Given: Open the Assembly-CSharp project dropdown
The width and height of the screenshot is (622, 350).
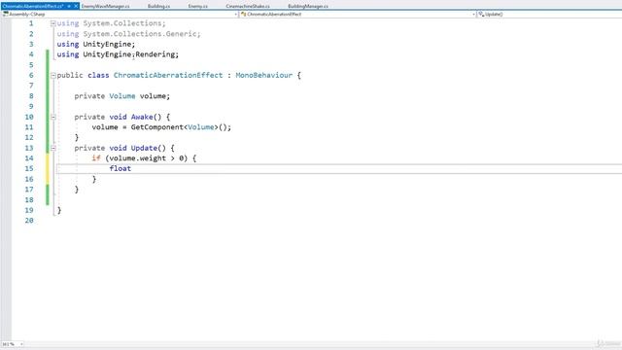Looking at the screenshot, I should click(120, 14).
